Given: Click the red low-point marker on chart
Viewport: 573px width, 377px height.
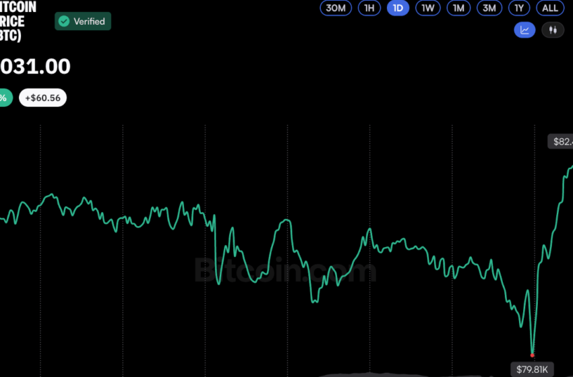Looking at the screenshot, I should pos(532,355).
